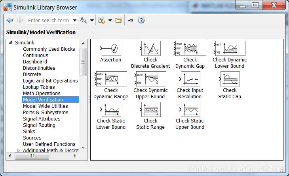
Task: Minimize the Library Browser window
Action: click(242, 6)
